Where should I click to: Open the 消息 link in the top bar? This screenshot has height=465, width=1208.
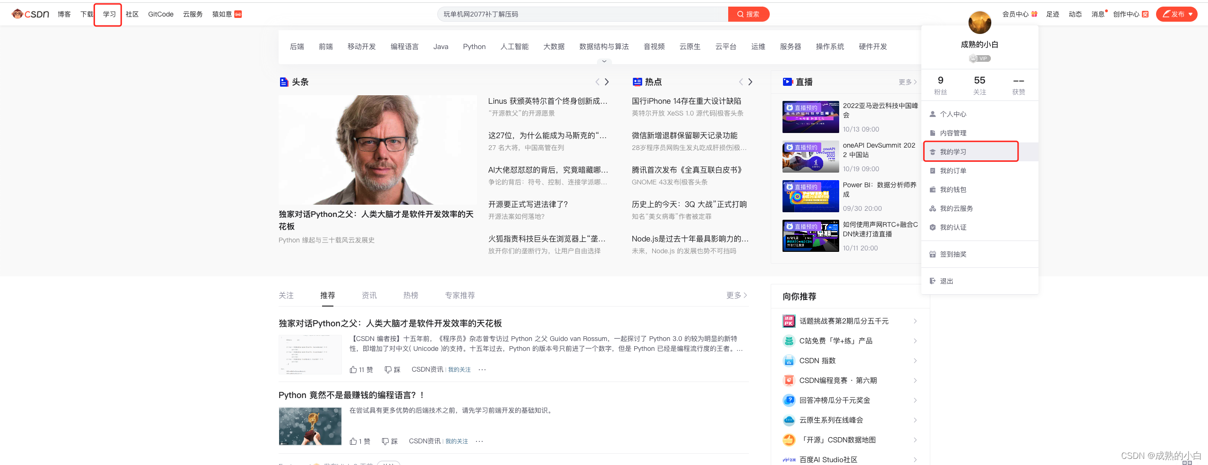tap(1098, 14)
